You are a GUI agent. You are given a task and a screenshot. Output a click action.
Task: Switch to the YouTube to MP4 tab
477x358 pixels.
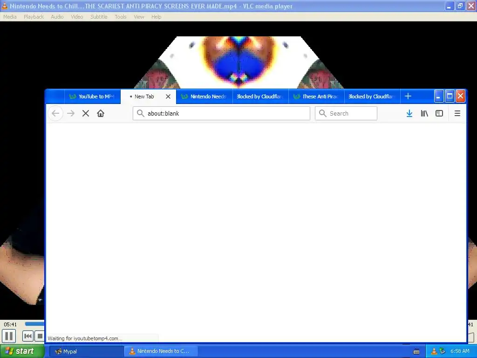coord(92,96)
